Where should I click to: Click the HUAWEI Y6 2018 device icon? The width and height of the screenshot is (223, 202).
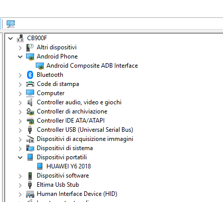coord(40,166)
